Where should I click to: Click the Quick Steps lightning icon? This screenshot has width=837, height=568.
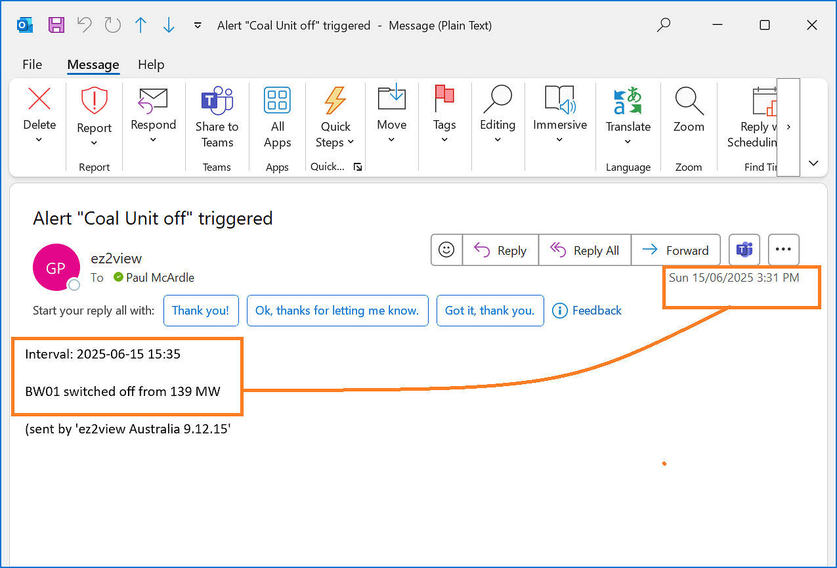335,100
